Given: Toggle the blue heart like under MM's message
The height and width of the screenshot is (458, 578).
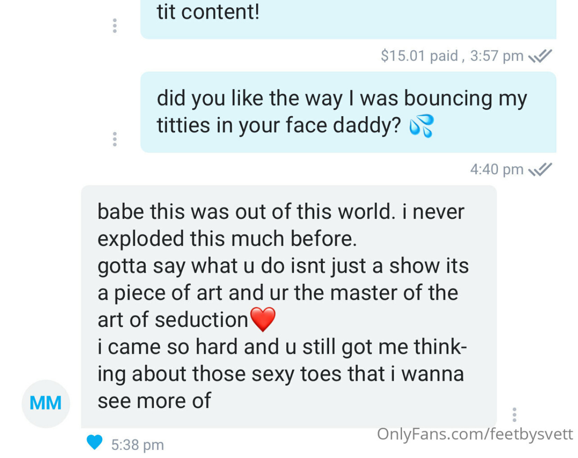Looking at the screenshot, I should tap(94, 442).
